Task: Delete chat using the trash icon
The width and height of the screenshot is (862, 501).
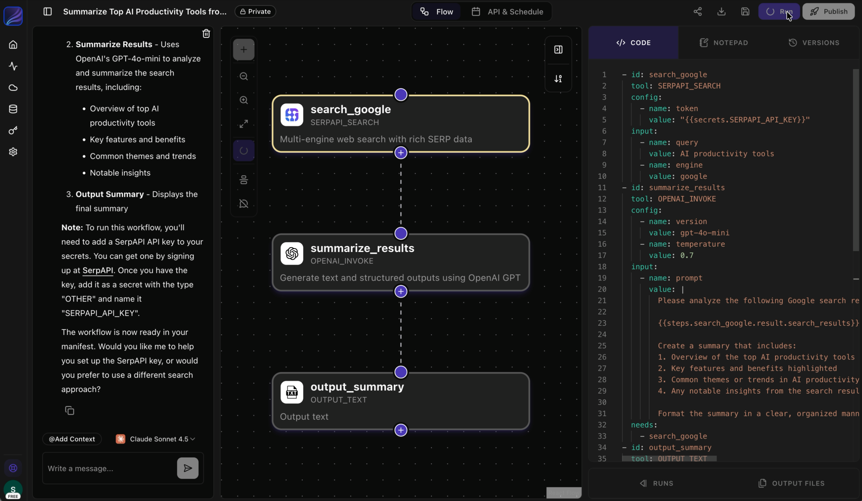Action: (206, 34)
